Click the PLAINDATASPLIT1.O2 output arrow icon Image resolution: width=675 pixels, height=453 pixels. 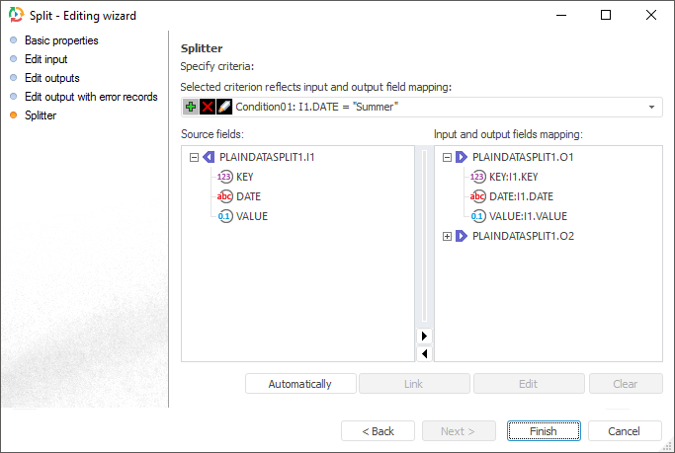(x=462, y=236)
